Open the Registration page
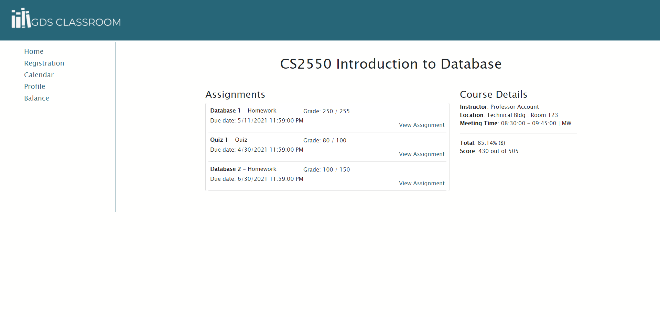 [x=44, y=63]
